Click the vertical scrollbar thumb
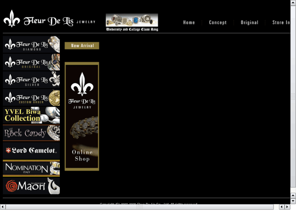The image size is (296, 222). tap(293, 97)
